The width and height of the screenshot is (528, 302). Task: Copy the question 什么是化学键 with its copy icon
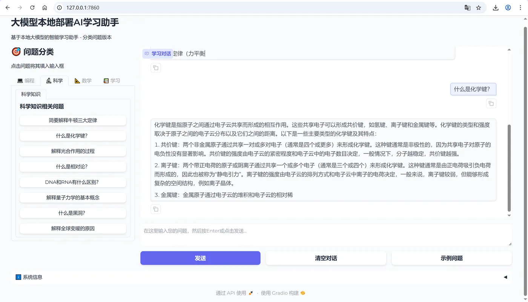point(491,104)
